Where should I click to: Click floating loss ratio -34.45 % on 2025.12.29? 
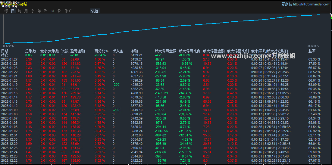[x=186, y=144]
